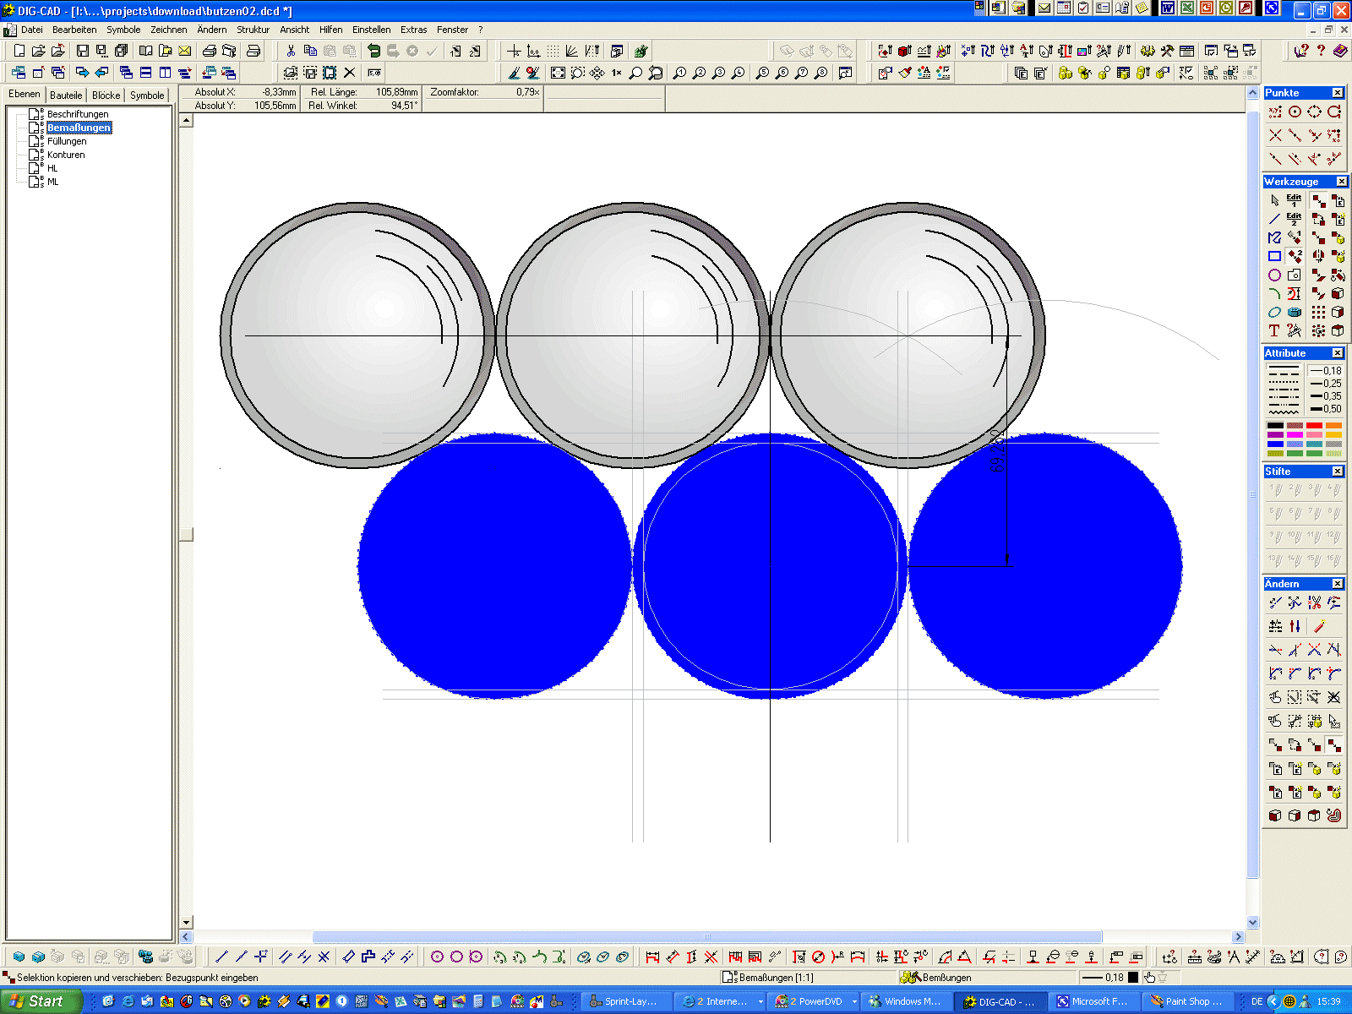The height and width of the screenshot is (1014, 1352).
Task: Expand the 2 Internet taskbar group arrow
Action: tap(760, 1001)
